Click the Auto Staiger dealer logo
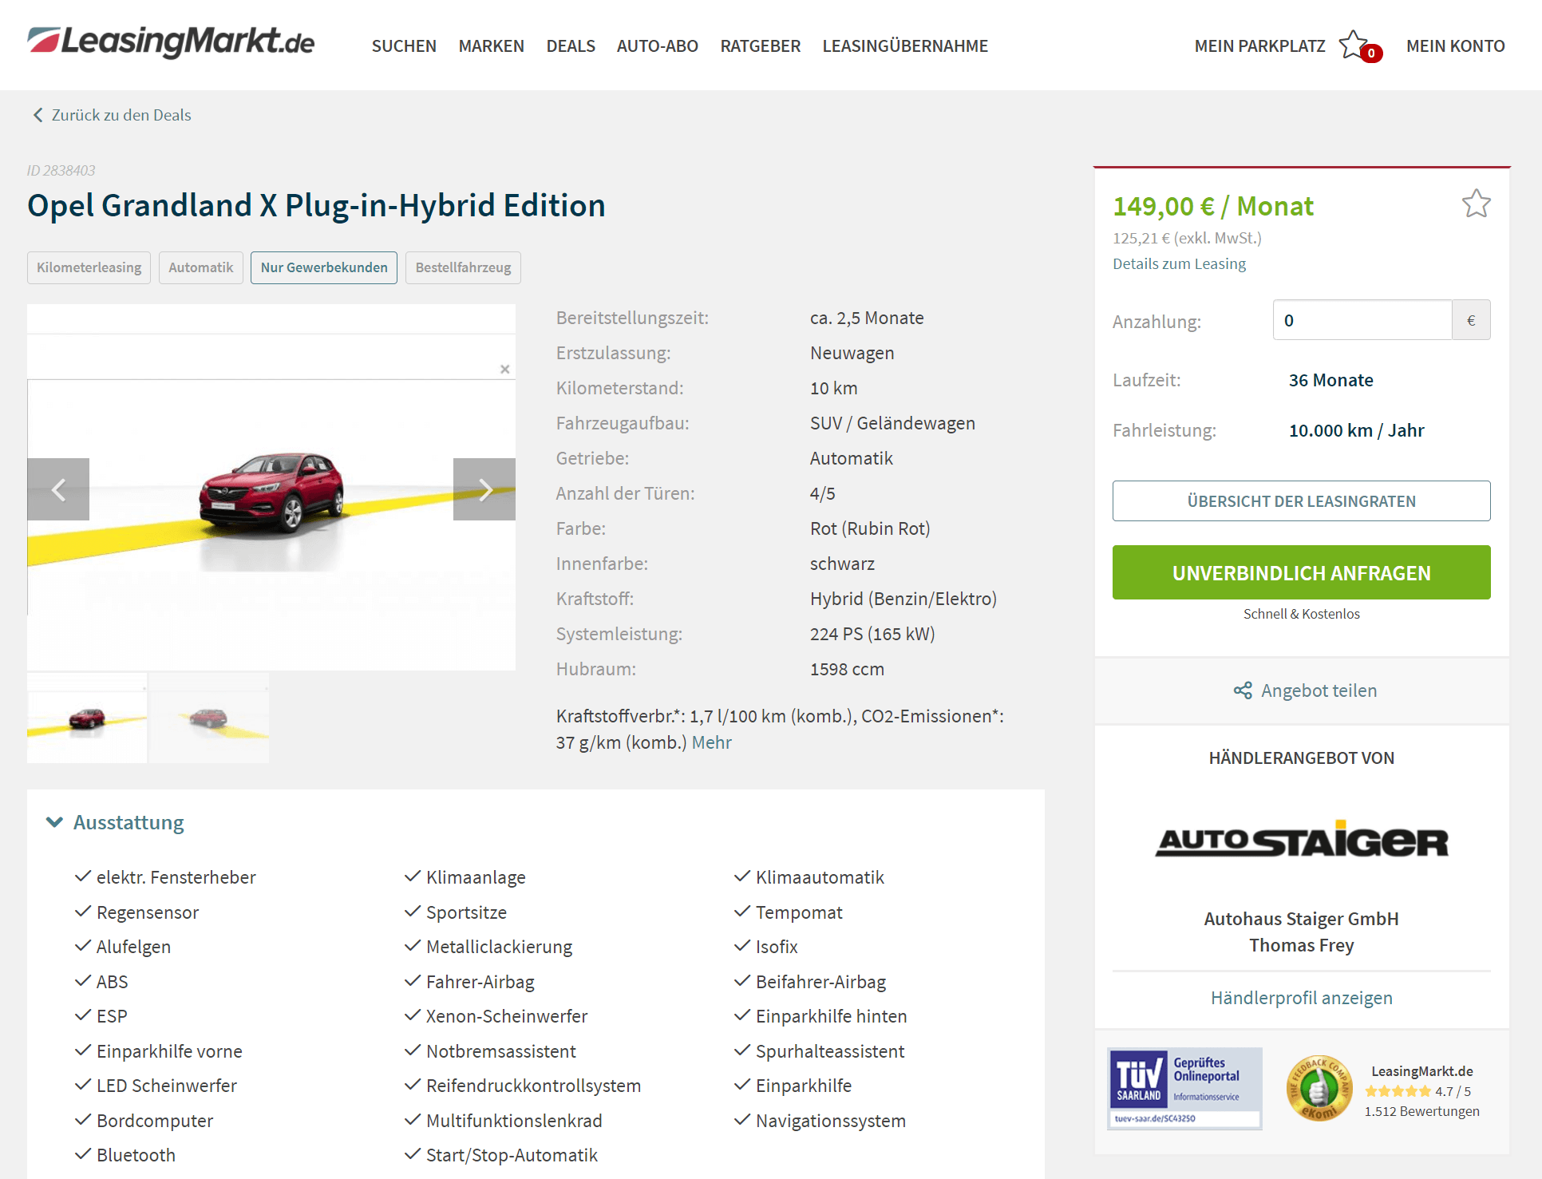This screenshot has height=1179, width=1542. 1301,840
